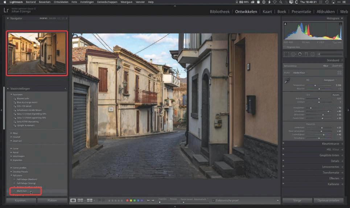Toggle HSL / Kleur panel switch
This screenshot has height=208, width=350.
click(283, 149)
